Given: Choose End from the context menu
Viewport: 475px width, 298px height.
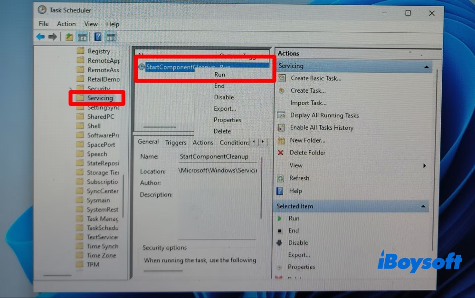Looking at the screenshot, I should pos(219,86).
